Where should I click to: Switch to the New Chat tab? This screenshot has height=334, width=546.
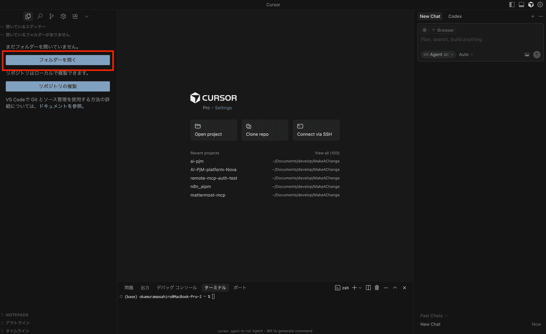(x=430, y=16)
